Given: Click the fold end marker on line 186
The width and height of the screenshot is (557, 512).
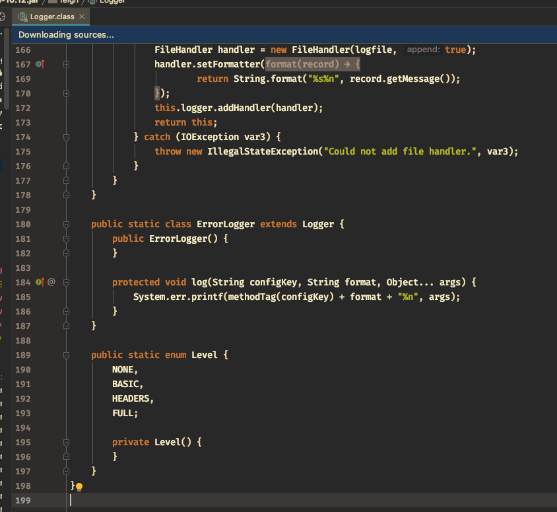Looking at the screenshot, I should [x=66, y=311].
